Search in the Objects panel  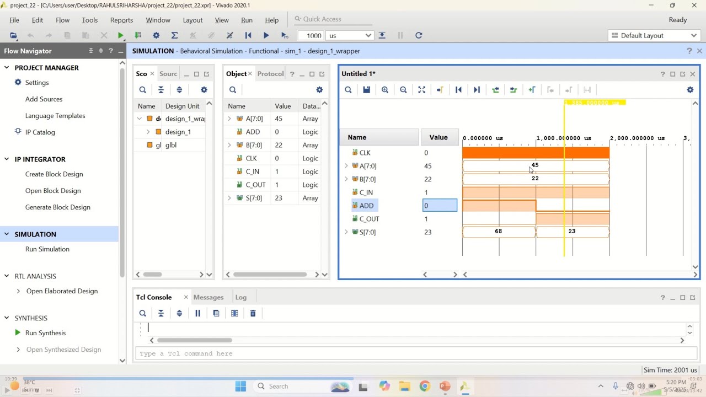(x=233, y=90)
